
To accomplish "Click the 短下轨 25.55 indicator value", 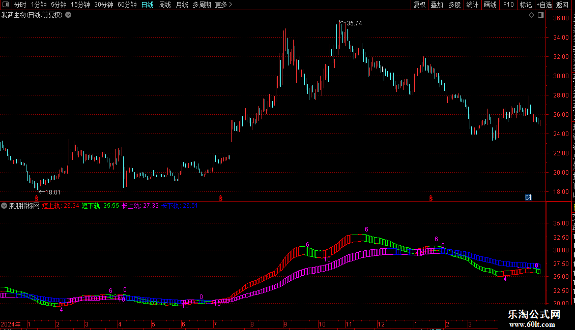I will (100, 206).
